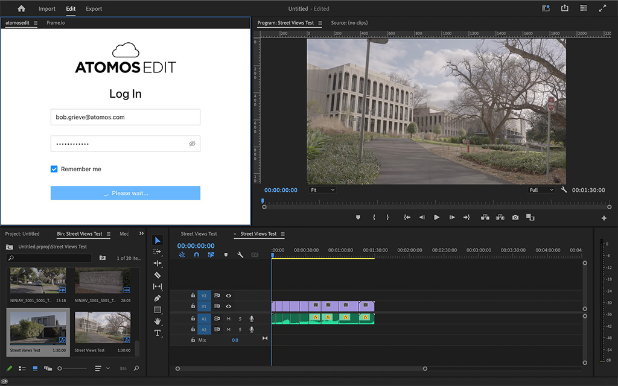618x386 pixels.
Task: Show overflow panels with double chevron
Action: click(141, 233)
